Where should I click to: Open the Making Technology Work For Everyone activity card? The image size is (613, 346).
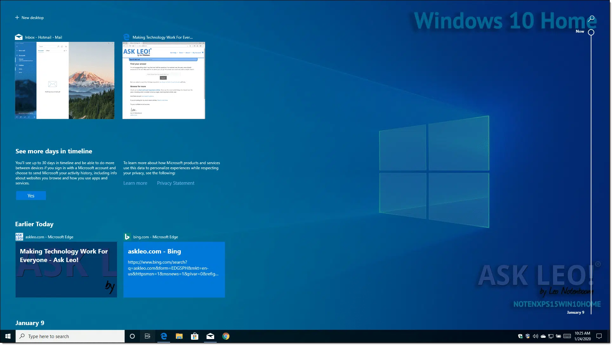66,270
